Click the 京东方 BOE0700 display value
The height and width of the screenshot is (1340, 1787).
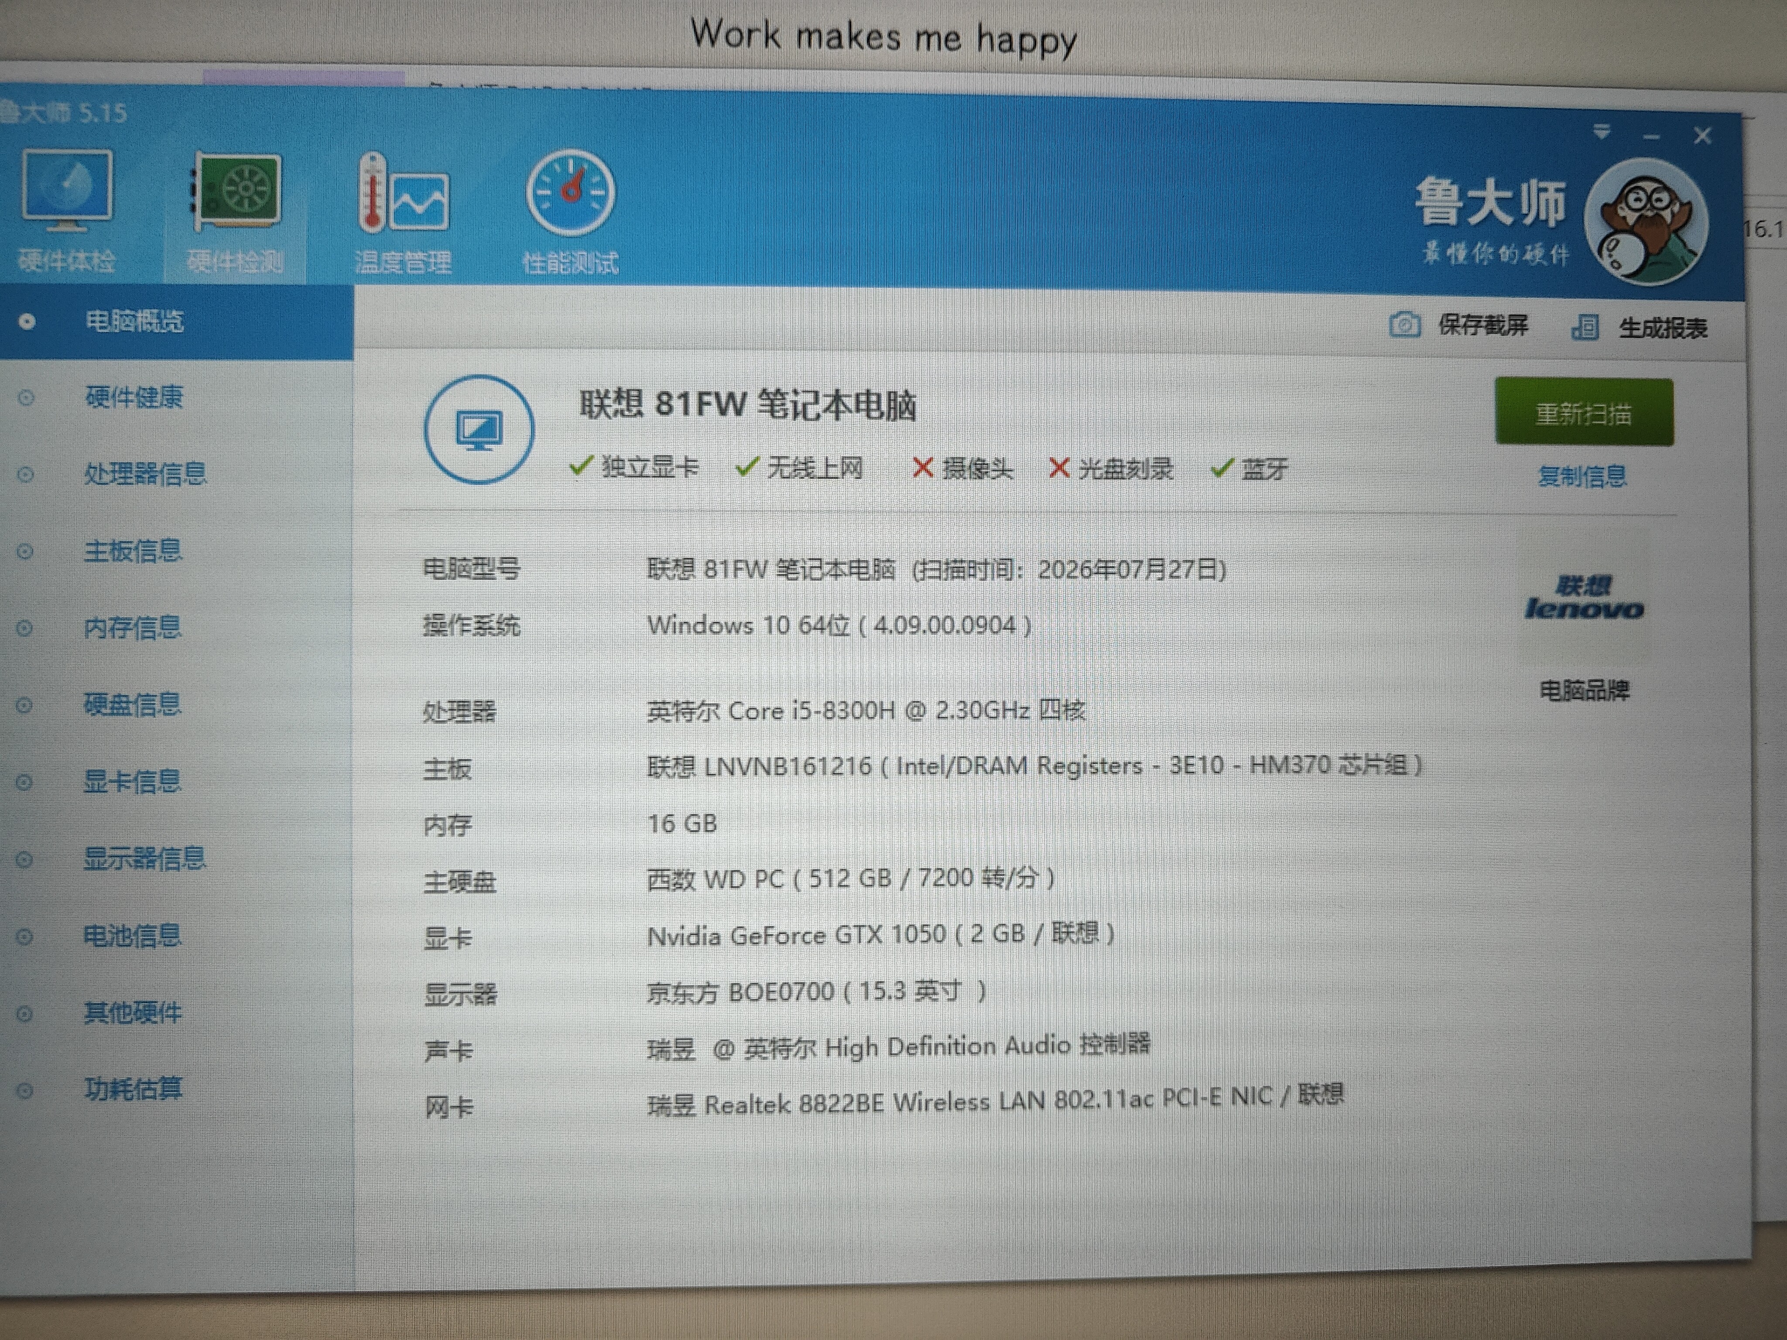[817, 991]
